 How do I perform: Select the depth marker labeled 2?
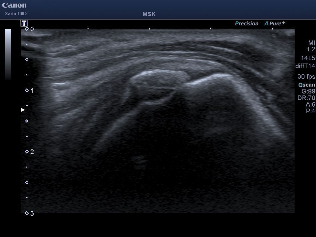coord(30,152)
